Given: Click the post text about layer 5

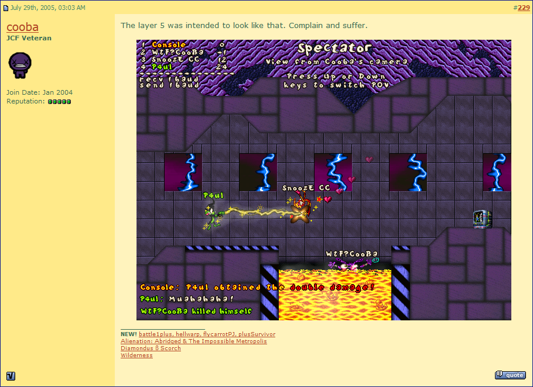Looking at the screenshot, I should point(244,26).
